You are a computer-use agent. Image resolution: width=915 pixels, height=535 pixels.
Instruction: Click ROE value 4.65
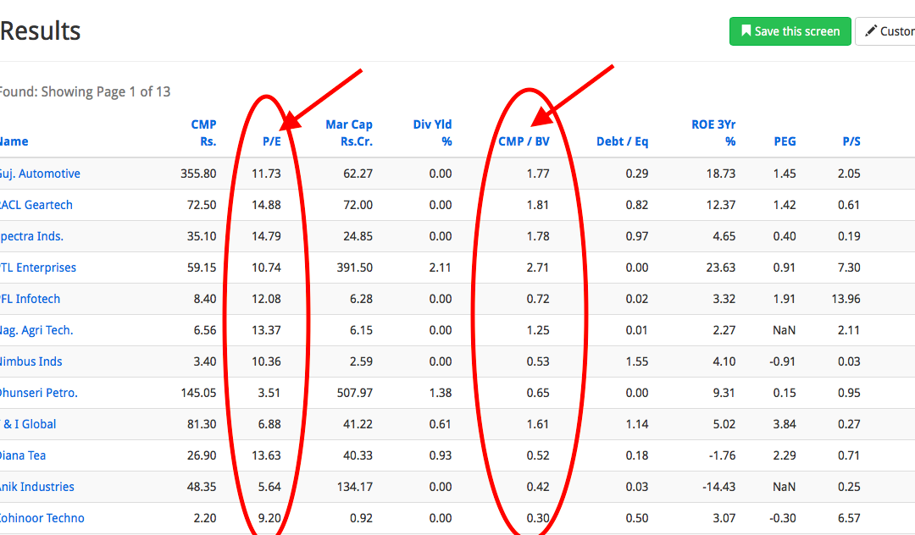(724, 237)
